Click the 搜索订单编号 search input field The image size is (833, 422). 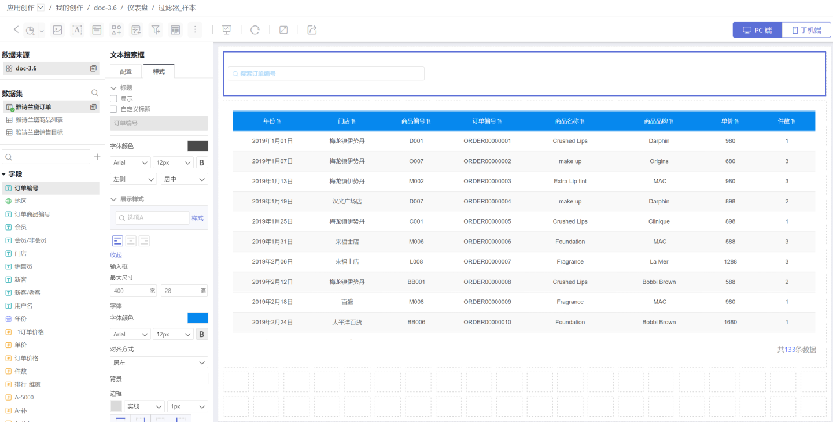[326, 73]
